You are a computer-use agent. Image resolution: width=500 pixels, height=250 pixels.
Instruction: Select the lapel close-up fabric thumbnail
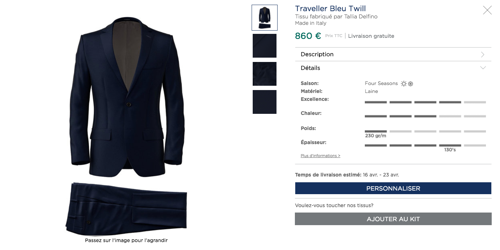pyautogui.click(x=265, y=46)
